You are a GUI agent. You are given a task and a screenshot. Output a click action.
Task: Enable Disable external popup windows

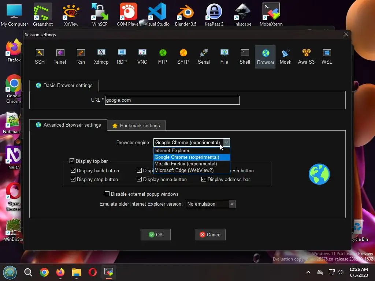107,194
